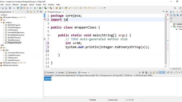Close the WrapperClass.java editor tab
The image size is (182, 102).
63,12
